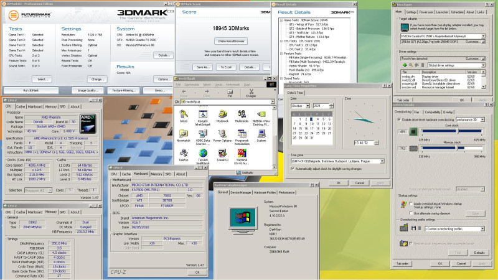Click Tab order button in RivaTuner main window

point(403,100)
